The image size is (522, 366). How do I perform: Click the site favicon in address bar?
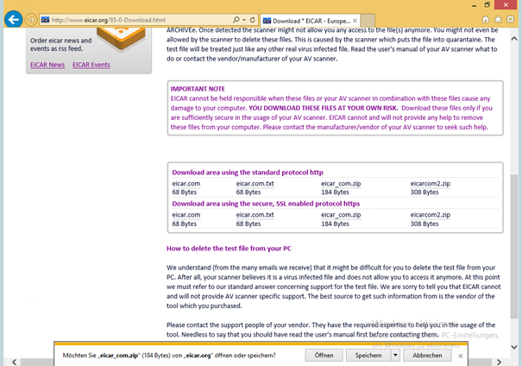pos(45,20)
